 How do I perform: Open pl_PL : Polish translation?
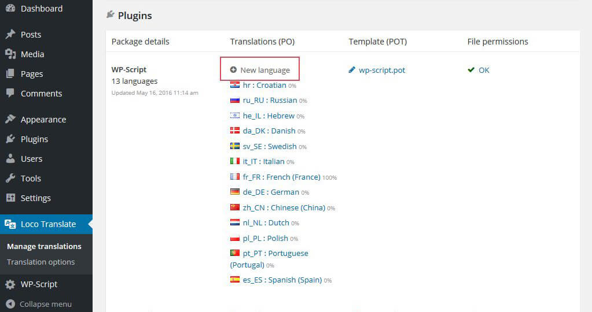[266, 238]
